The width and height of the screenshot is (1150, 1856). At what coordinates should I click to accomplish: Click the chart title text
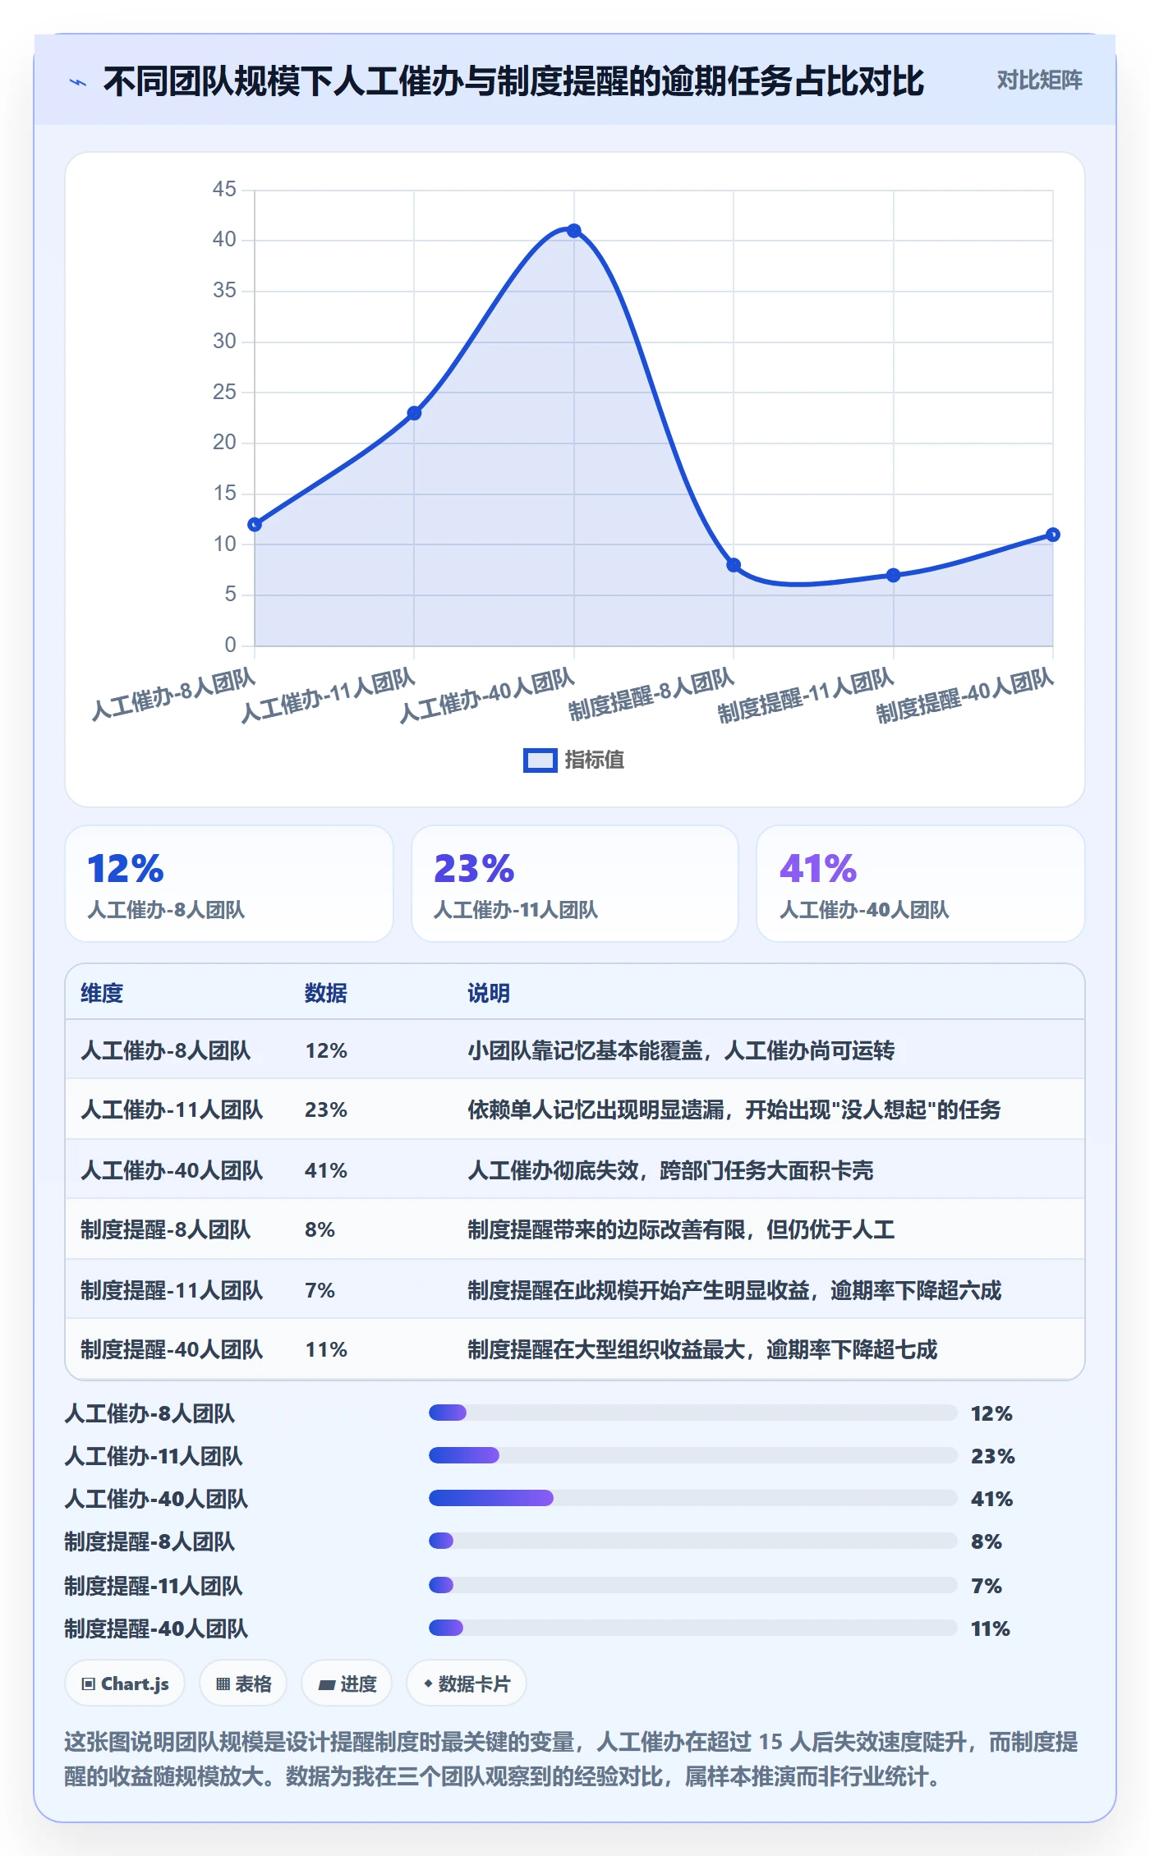pos(513,81)
